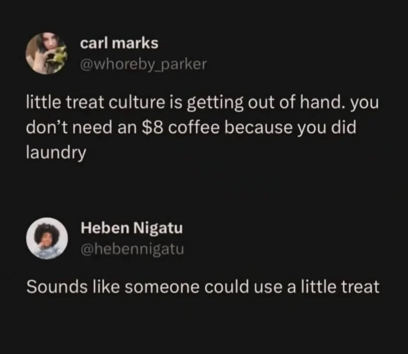Screen dimensions: 408x354
Task: Visit the @hebennigatu handle
Action: pyautogui.click(x=132, y=249)
